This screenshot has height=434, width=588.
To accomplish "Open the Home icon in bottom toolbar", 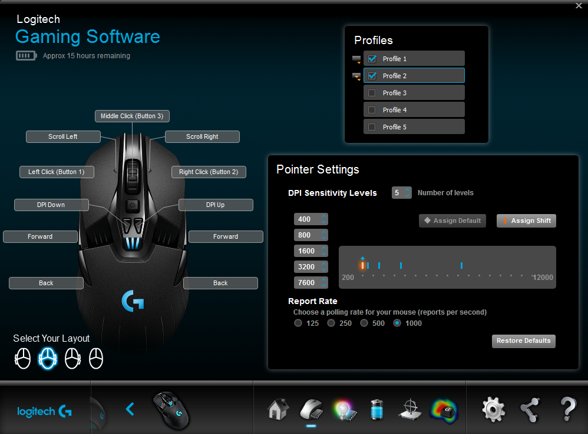I will pyautogui.click(x=278, y=409).
